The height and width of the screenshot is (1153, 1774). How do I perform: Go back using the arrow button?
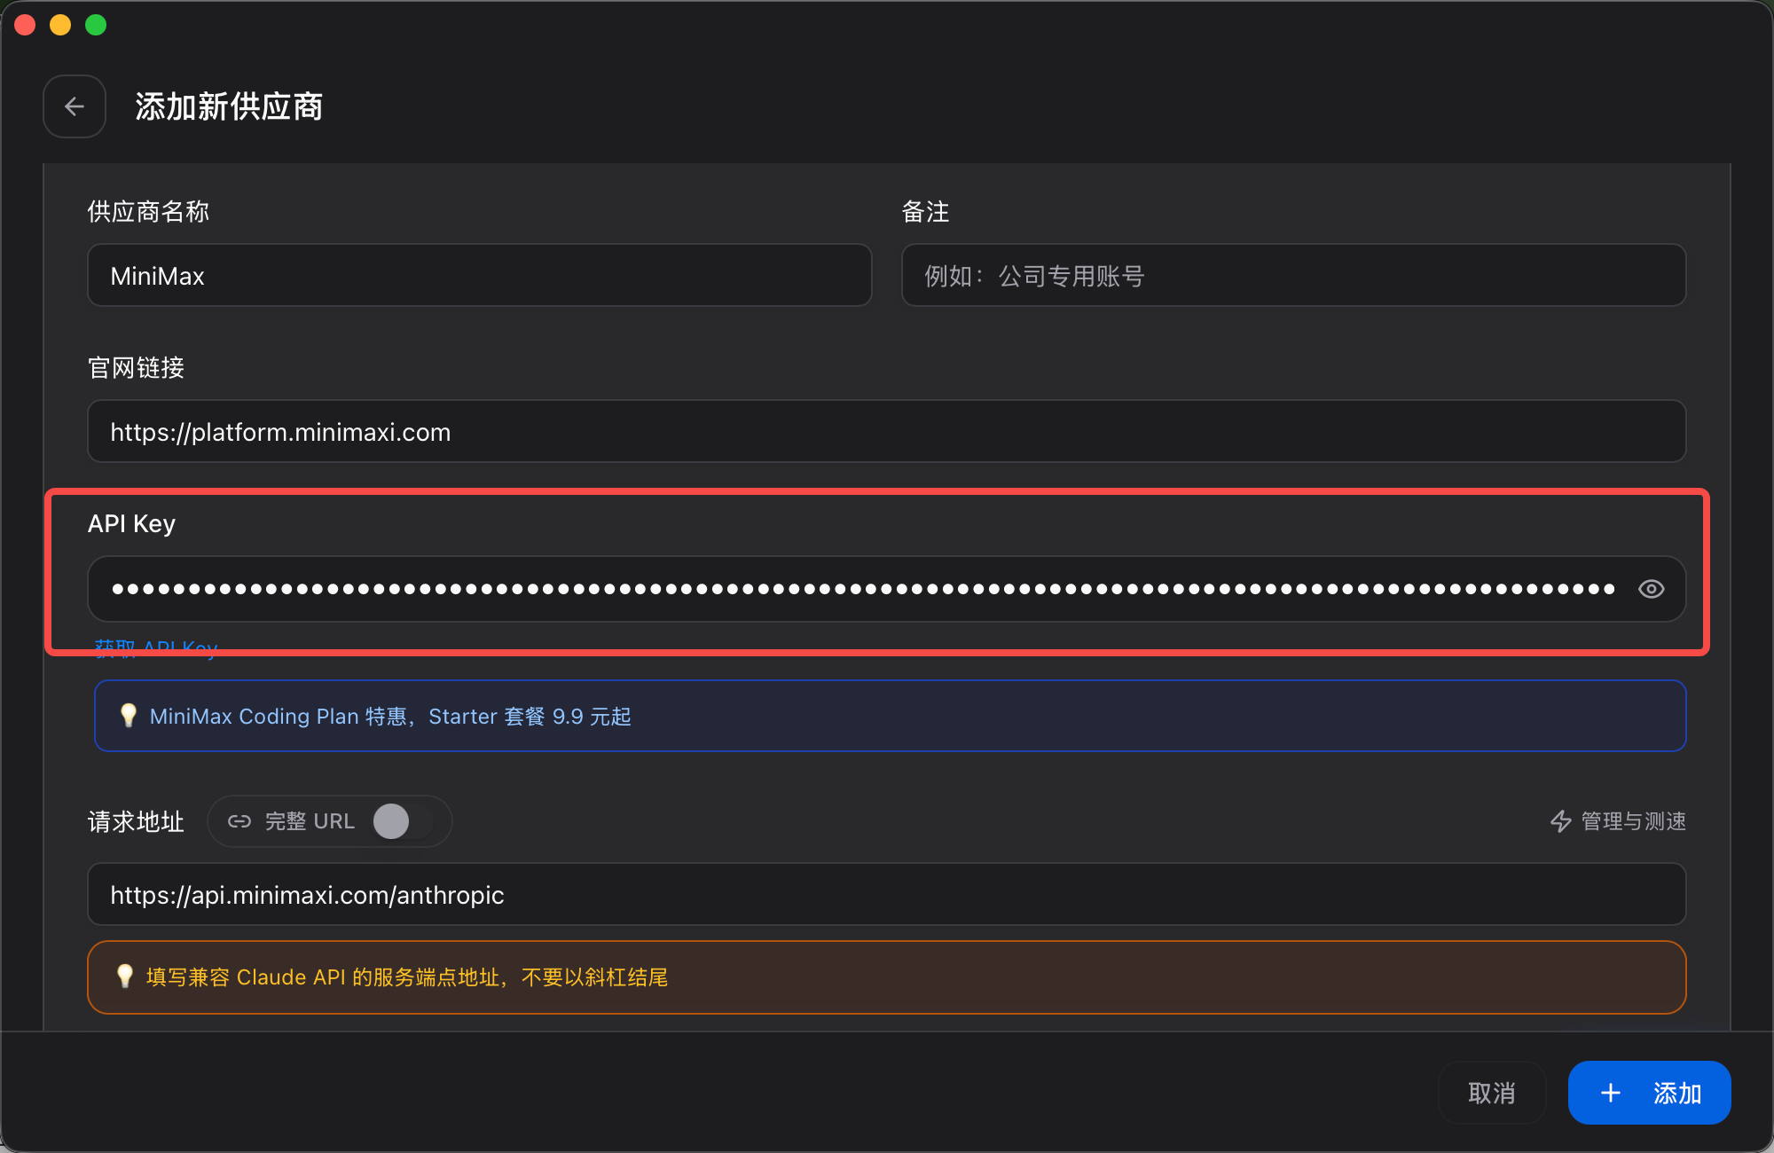pyautogui.click(x=75, y=106)
